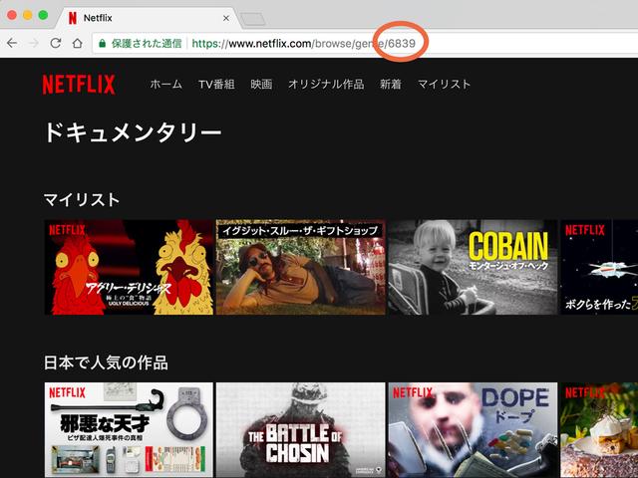
Task: Close the Netflix browser tab
Action: point(226,18)
